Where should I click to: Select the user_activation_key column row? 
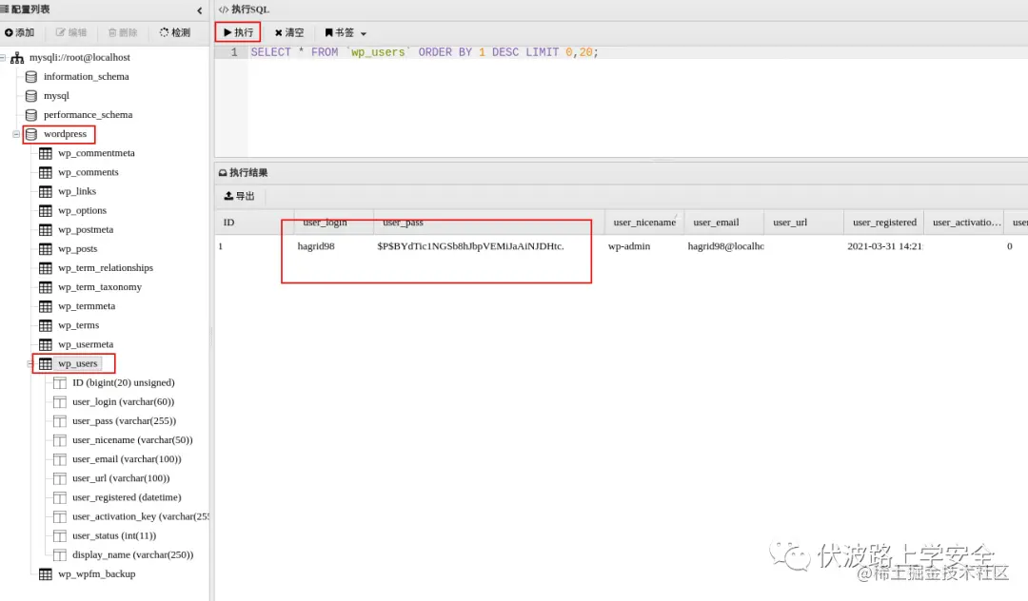tap(141, 516)
